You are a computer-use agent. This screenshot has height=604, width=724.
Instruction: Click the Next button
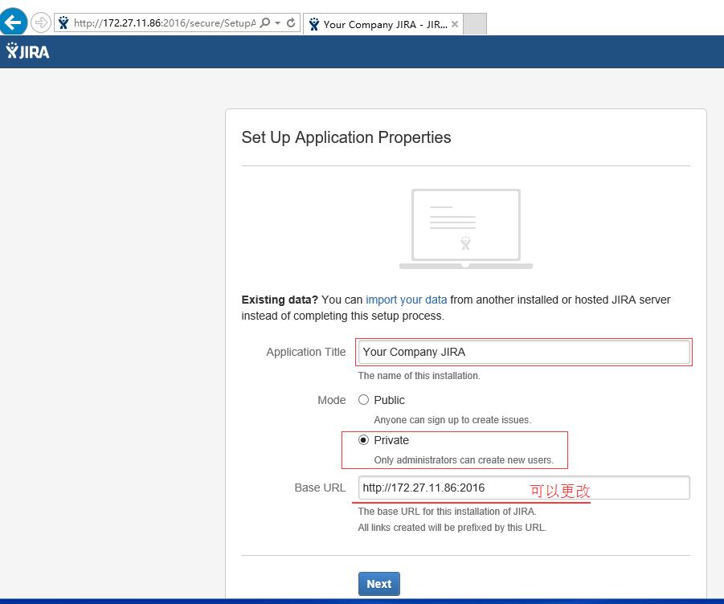[379, 584]
